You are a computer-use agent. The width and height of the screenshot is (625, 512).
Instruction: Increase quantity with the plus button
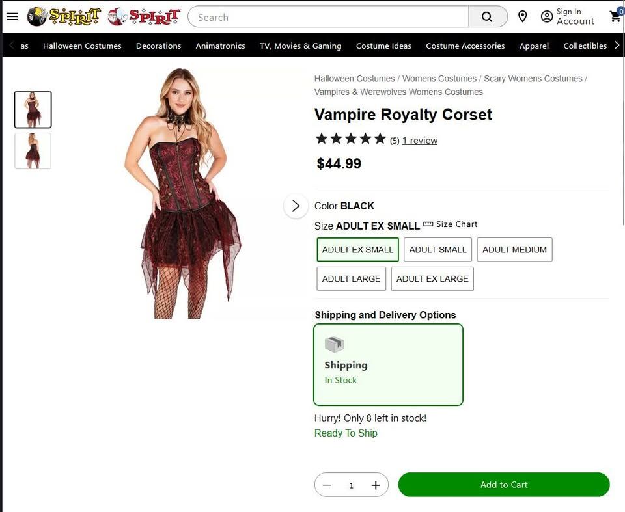tap(376, 485)
